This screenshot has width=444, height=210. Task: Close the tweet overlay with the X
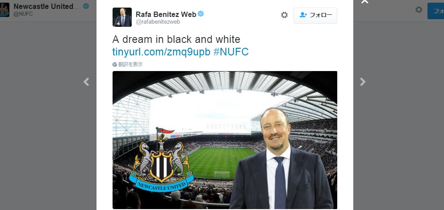pos(364,2)
